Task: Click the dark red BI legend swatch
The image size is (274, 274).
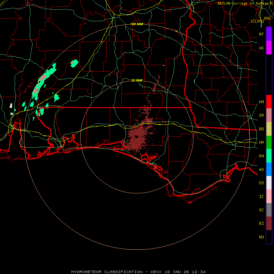Action: [x=269, y=223]
